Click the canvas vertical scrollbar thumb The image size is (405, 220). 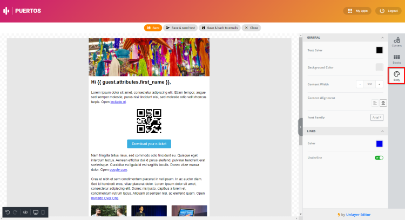(x=300, y=91)
